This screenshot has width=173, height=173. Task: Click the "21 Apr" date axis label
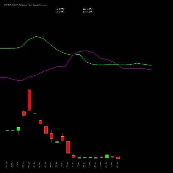(89, 164)
